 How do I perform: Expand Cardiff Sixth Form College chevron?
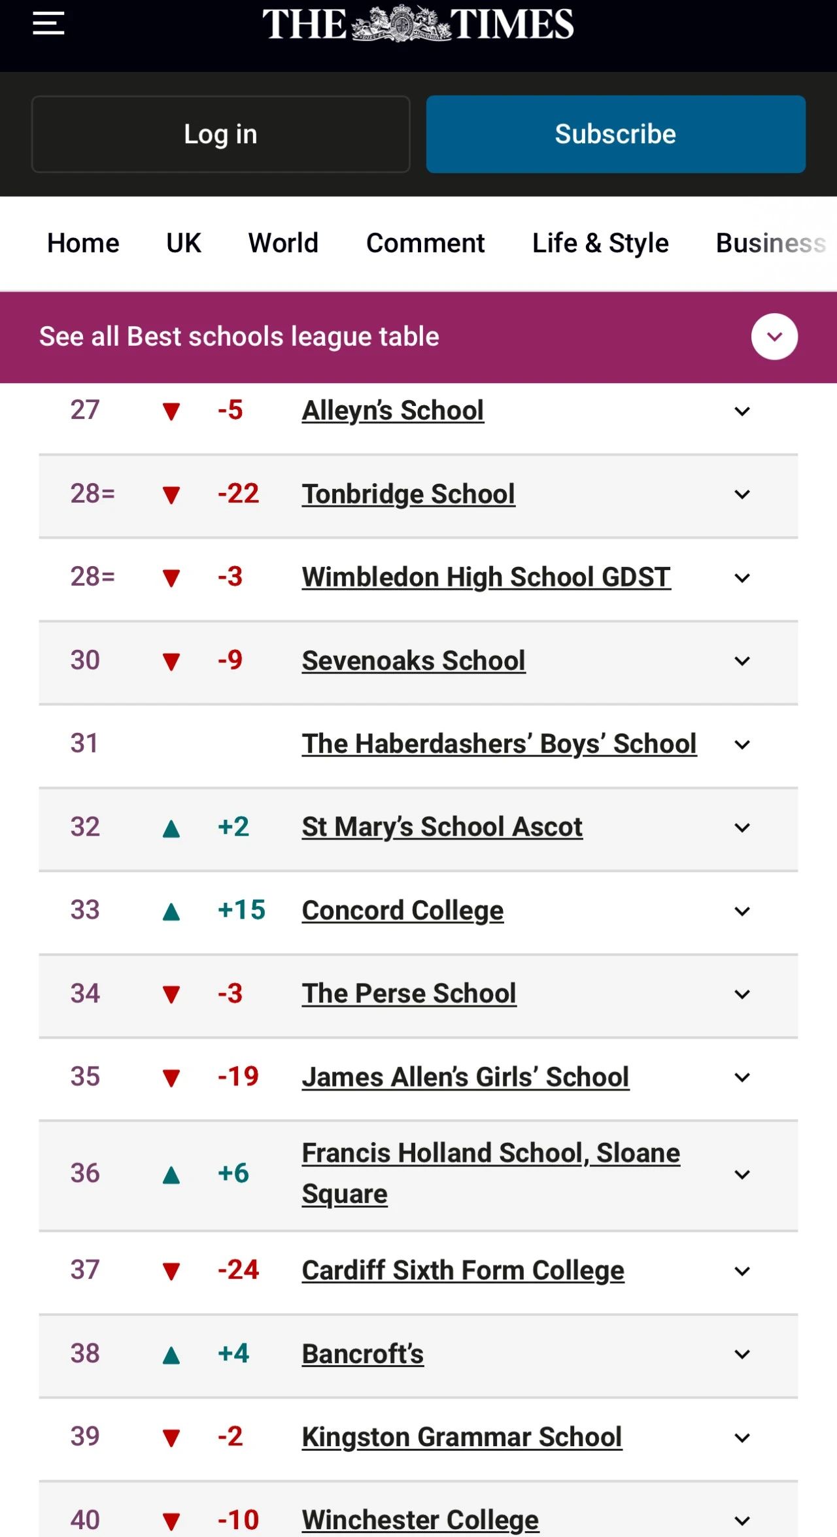[742, 1272]
